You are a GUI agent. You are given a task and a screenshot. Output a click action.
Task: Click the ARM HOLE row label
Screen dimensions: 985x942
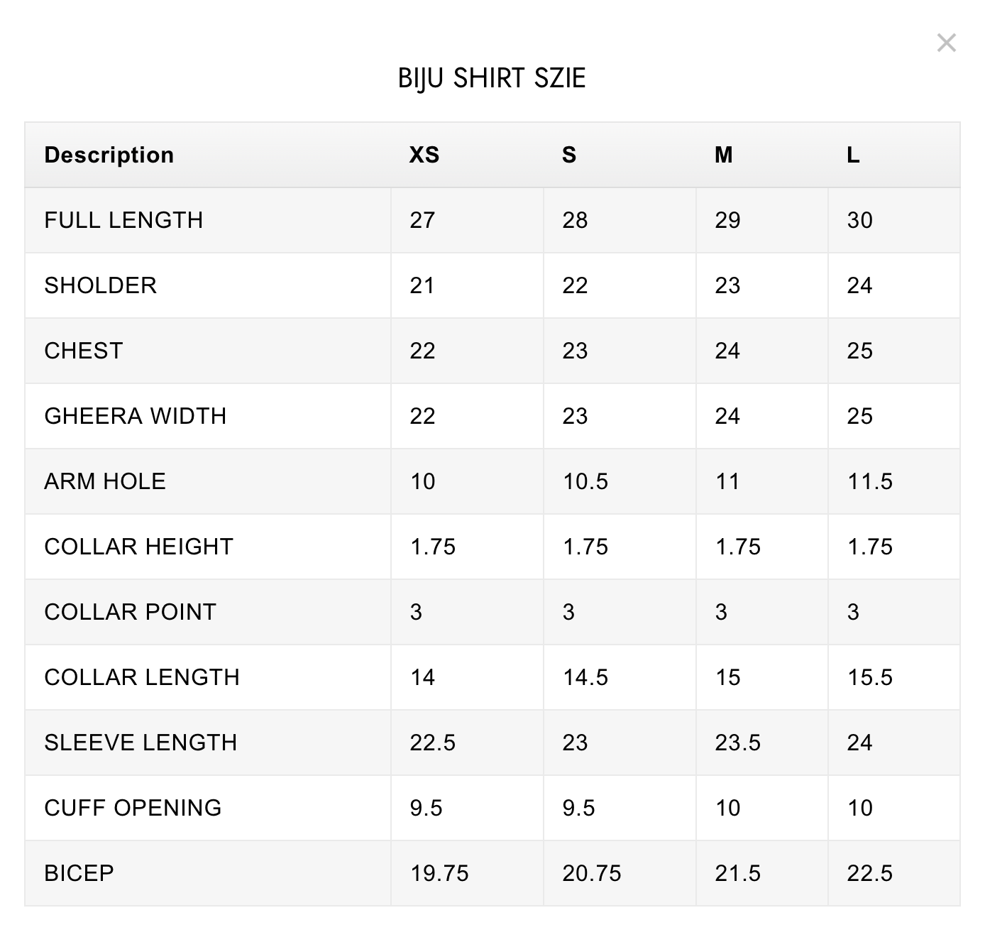[104, 481]
